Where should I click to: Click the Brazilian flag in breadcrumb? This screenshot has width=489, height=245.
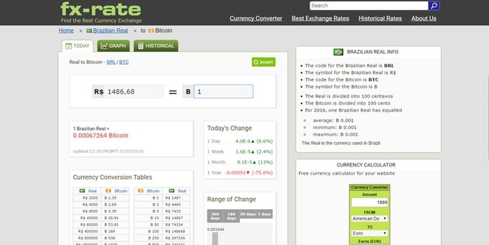[x=89, y=31]
